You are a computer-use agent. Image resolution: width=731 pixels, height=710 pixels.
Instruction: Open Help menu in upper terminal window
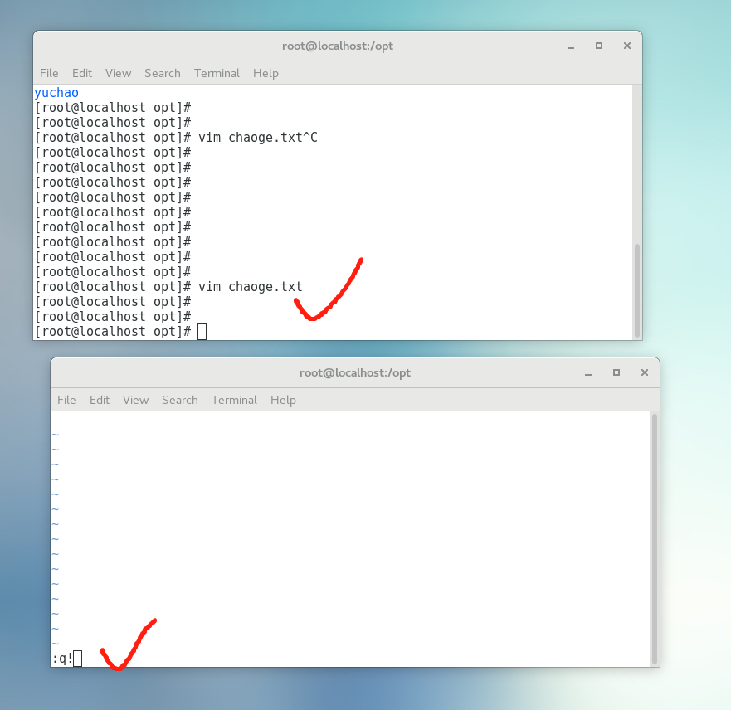[266, 73]
